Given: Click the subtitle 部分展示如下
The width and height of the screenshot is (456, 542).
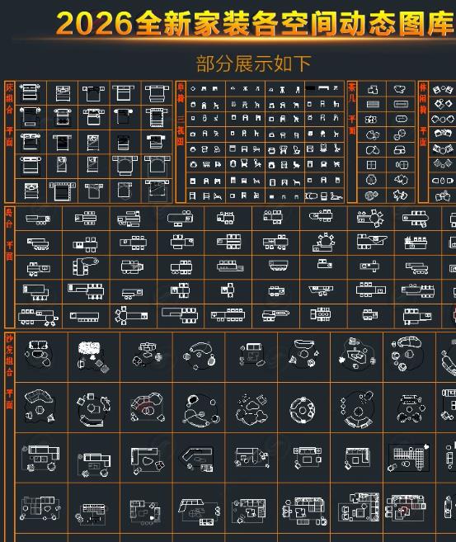Looking at the screenshot, I should (254, 64).
